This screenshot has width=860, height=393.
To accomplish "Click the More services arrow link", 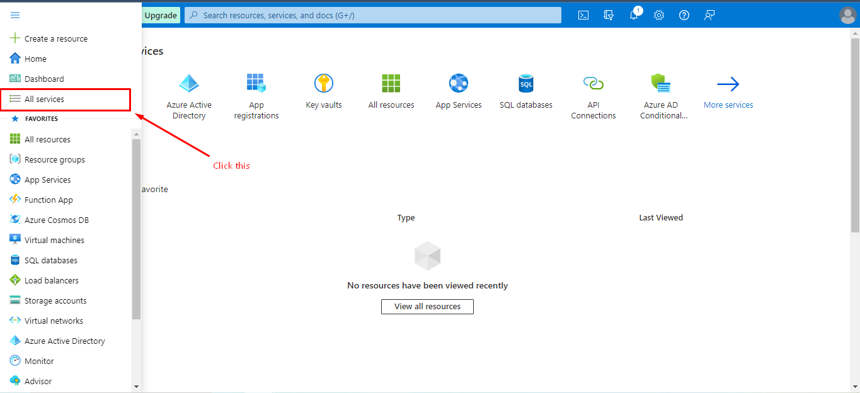I will [x=728, y=91].
